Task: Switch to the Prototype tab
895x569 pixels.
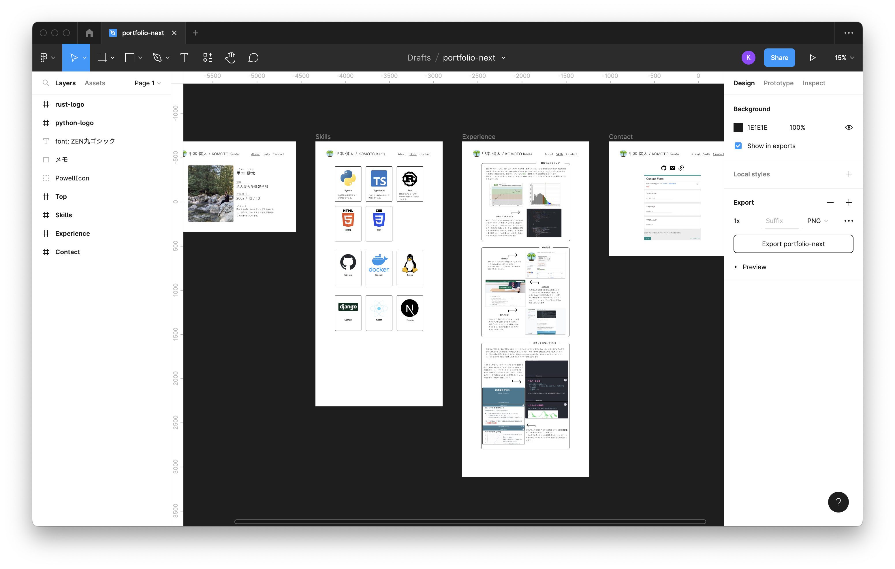Action: coord(778,83)
